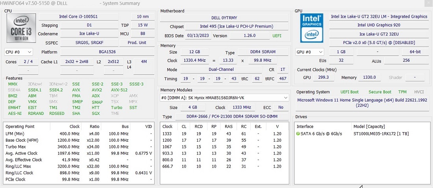Select the Turbo Max operating point row
The height and width of the screenshot is (188, 433).
(x=79, y=147)
